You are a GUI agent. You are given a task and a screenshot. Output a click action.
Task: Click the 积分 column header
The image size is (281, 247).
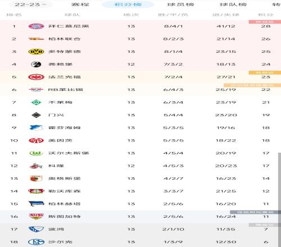(x=266, y=15)
